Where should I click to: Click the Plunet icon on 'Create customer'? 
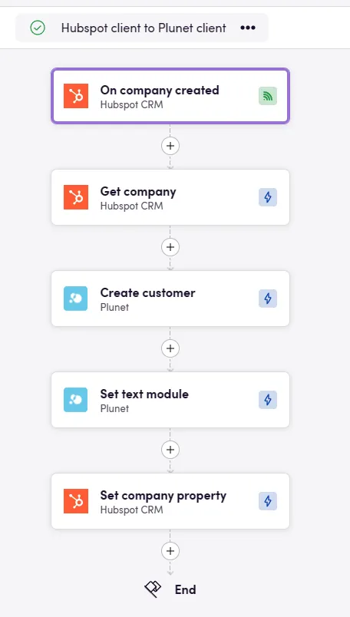(75, 299)
